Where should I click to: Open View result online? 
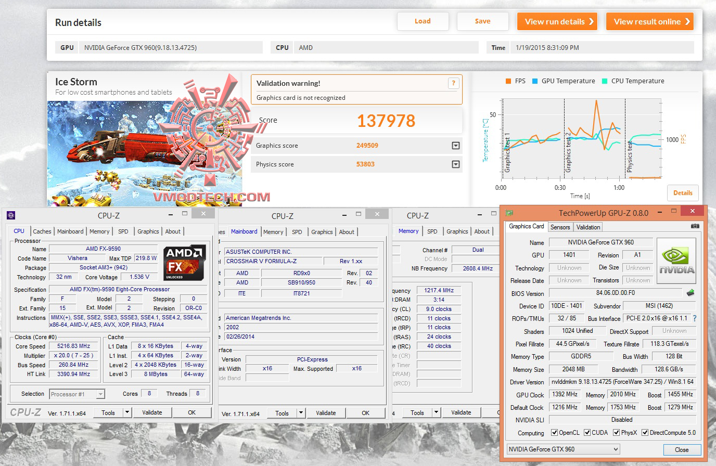650,21
